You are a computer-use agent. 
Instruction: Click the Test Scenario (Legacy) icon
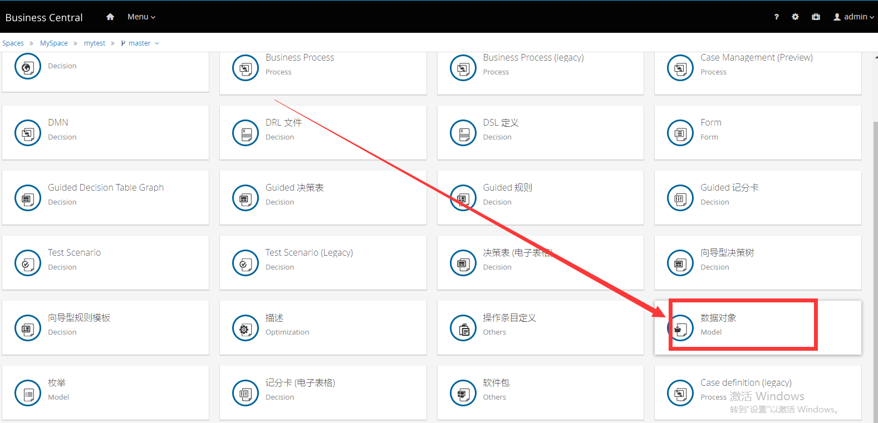[246, 263]
